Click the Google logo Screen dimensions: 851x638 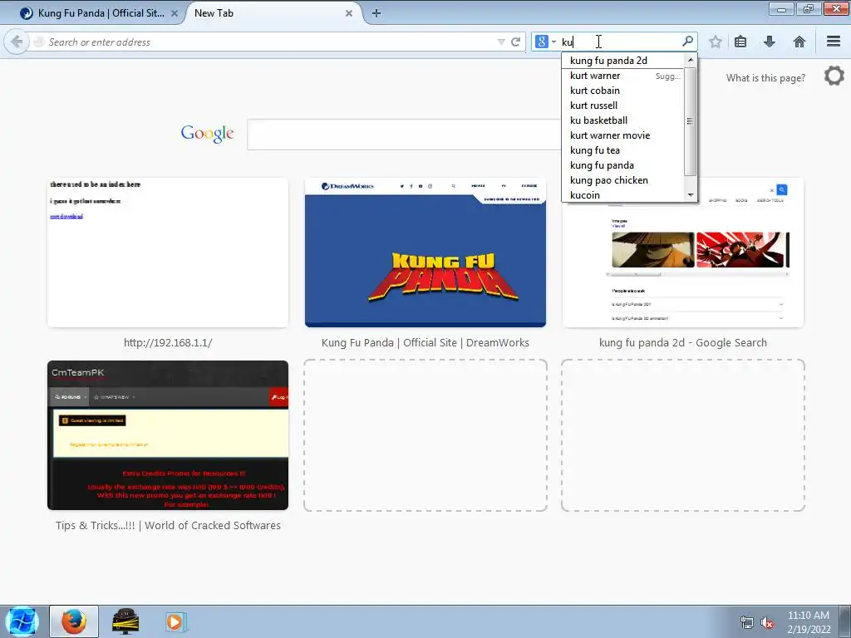(x=207, y=134)
